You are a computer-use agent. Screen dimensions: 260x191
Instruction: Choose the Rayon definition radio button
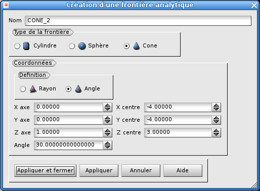tap(23, 89)
